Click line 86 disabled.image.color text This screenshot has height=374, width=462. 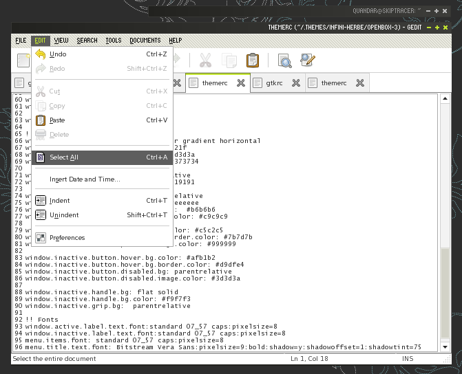coord(133,278)
